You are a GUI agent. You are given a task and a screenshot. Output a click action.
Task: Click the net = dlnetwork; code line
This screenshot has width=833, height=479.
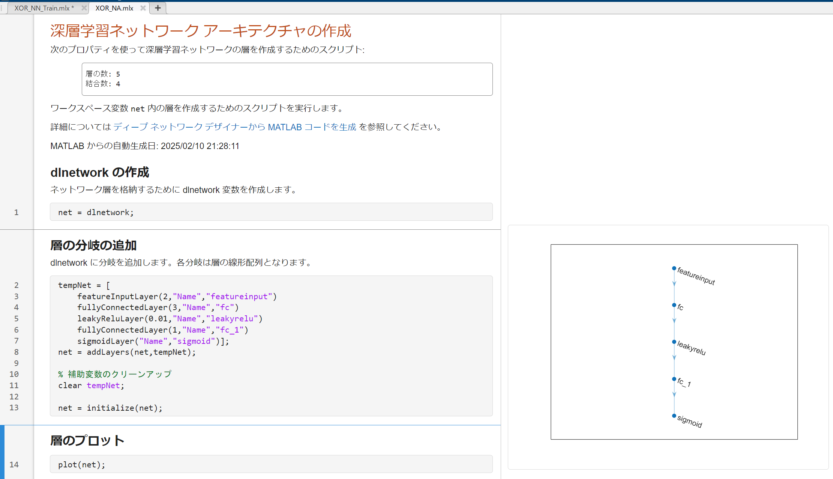point(96,212)
